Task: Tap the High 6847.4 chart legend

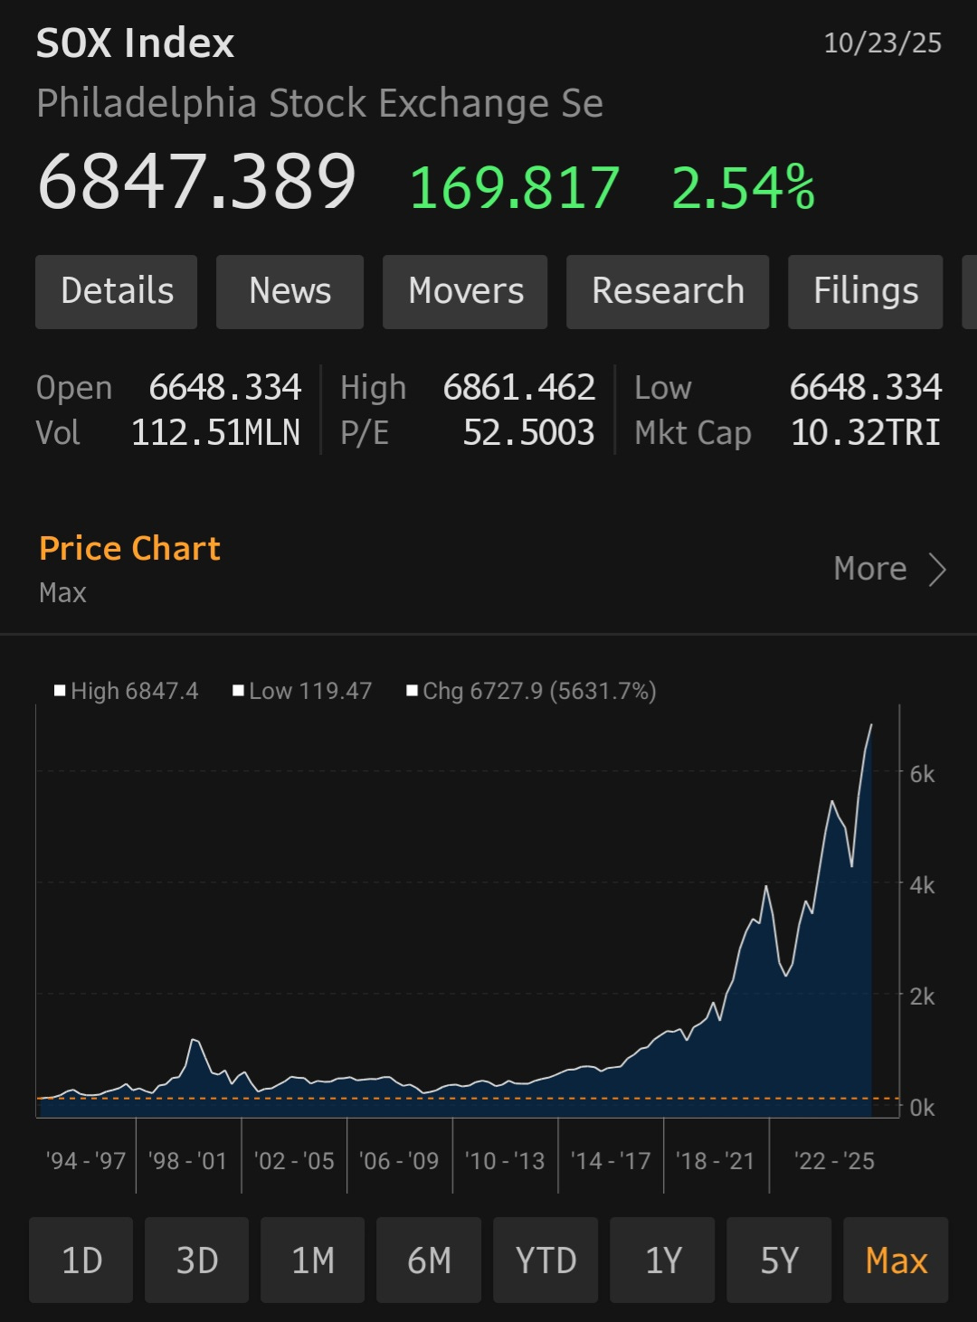Action: 127,691
